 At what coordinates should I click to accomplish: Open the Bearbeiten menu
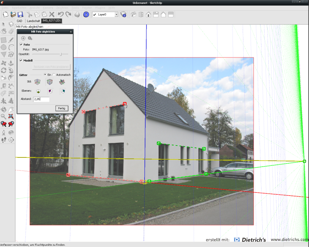click(x=19, y=8)
